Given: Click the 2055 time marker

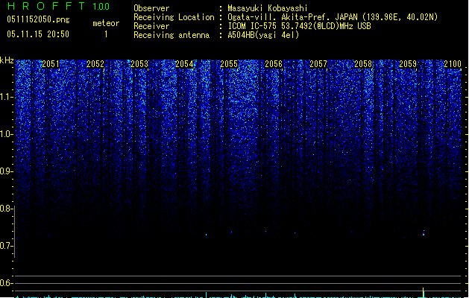Looking at the screenshot, I should point(229,64).
